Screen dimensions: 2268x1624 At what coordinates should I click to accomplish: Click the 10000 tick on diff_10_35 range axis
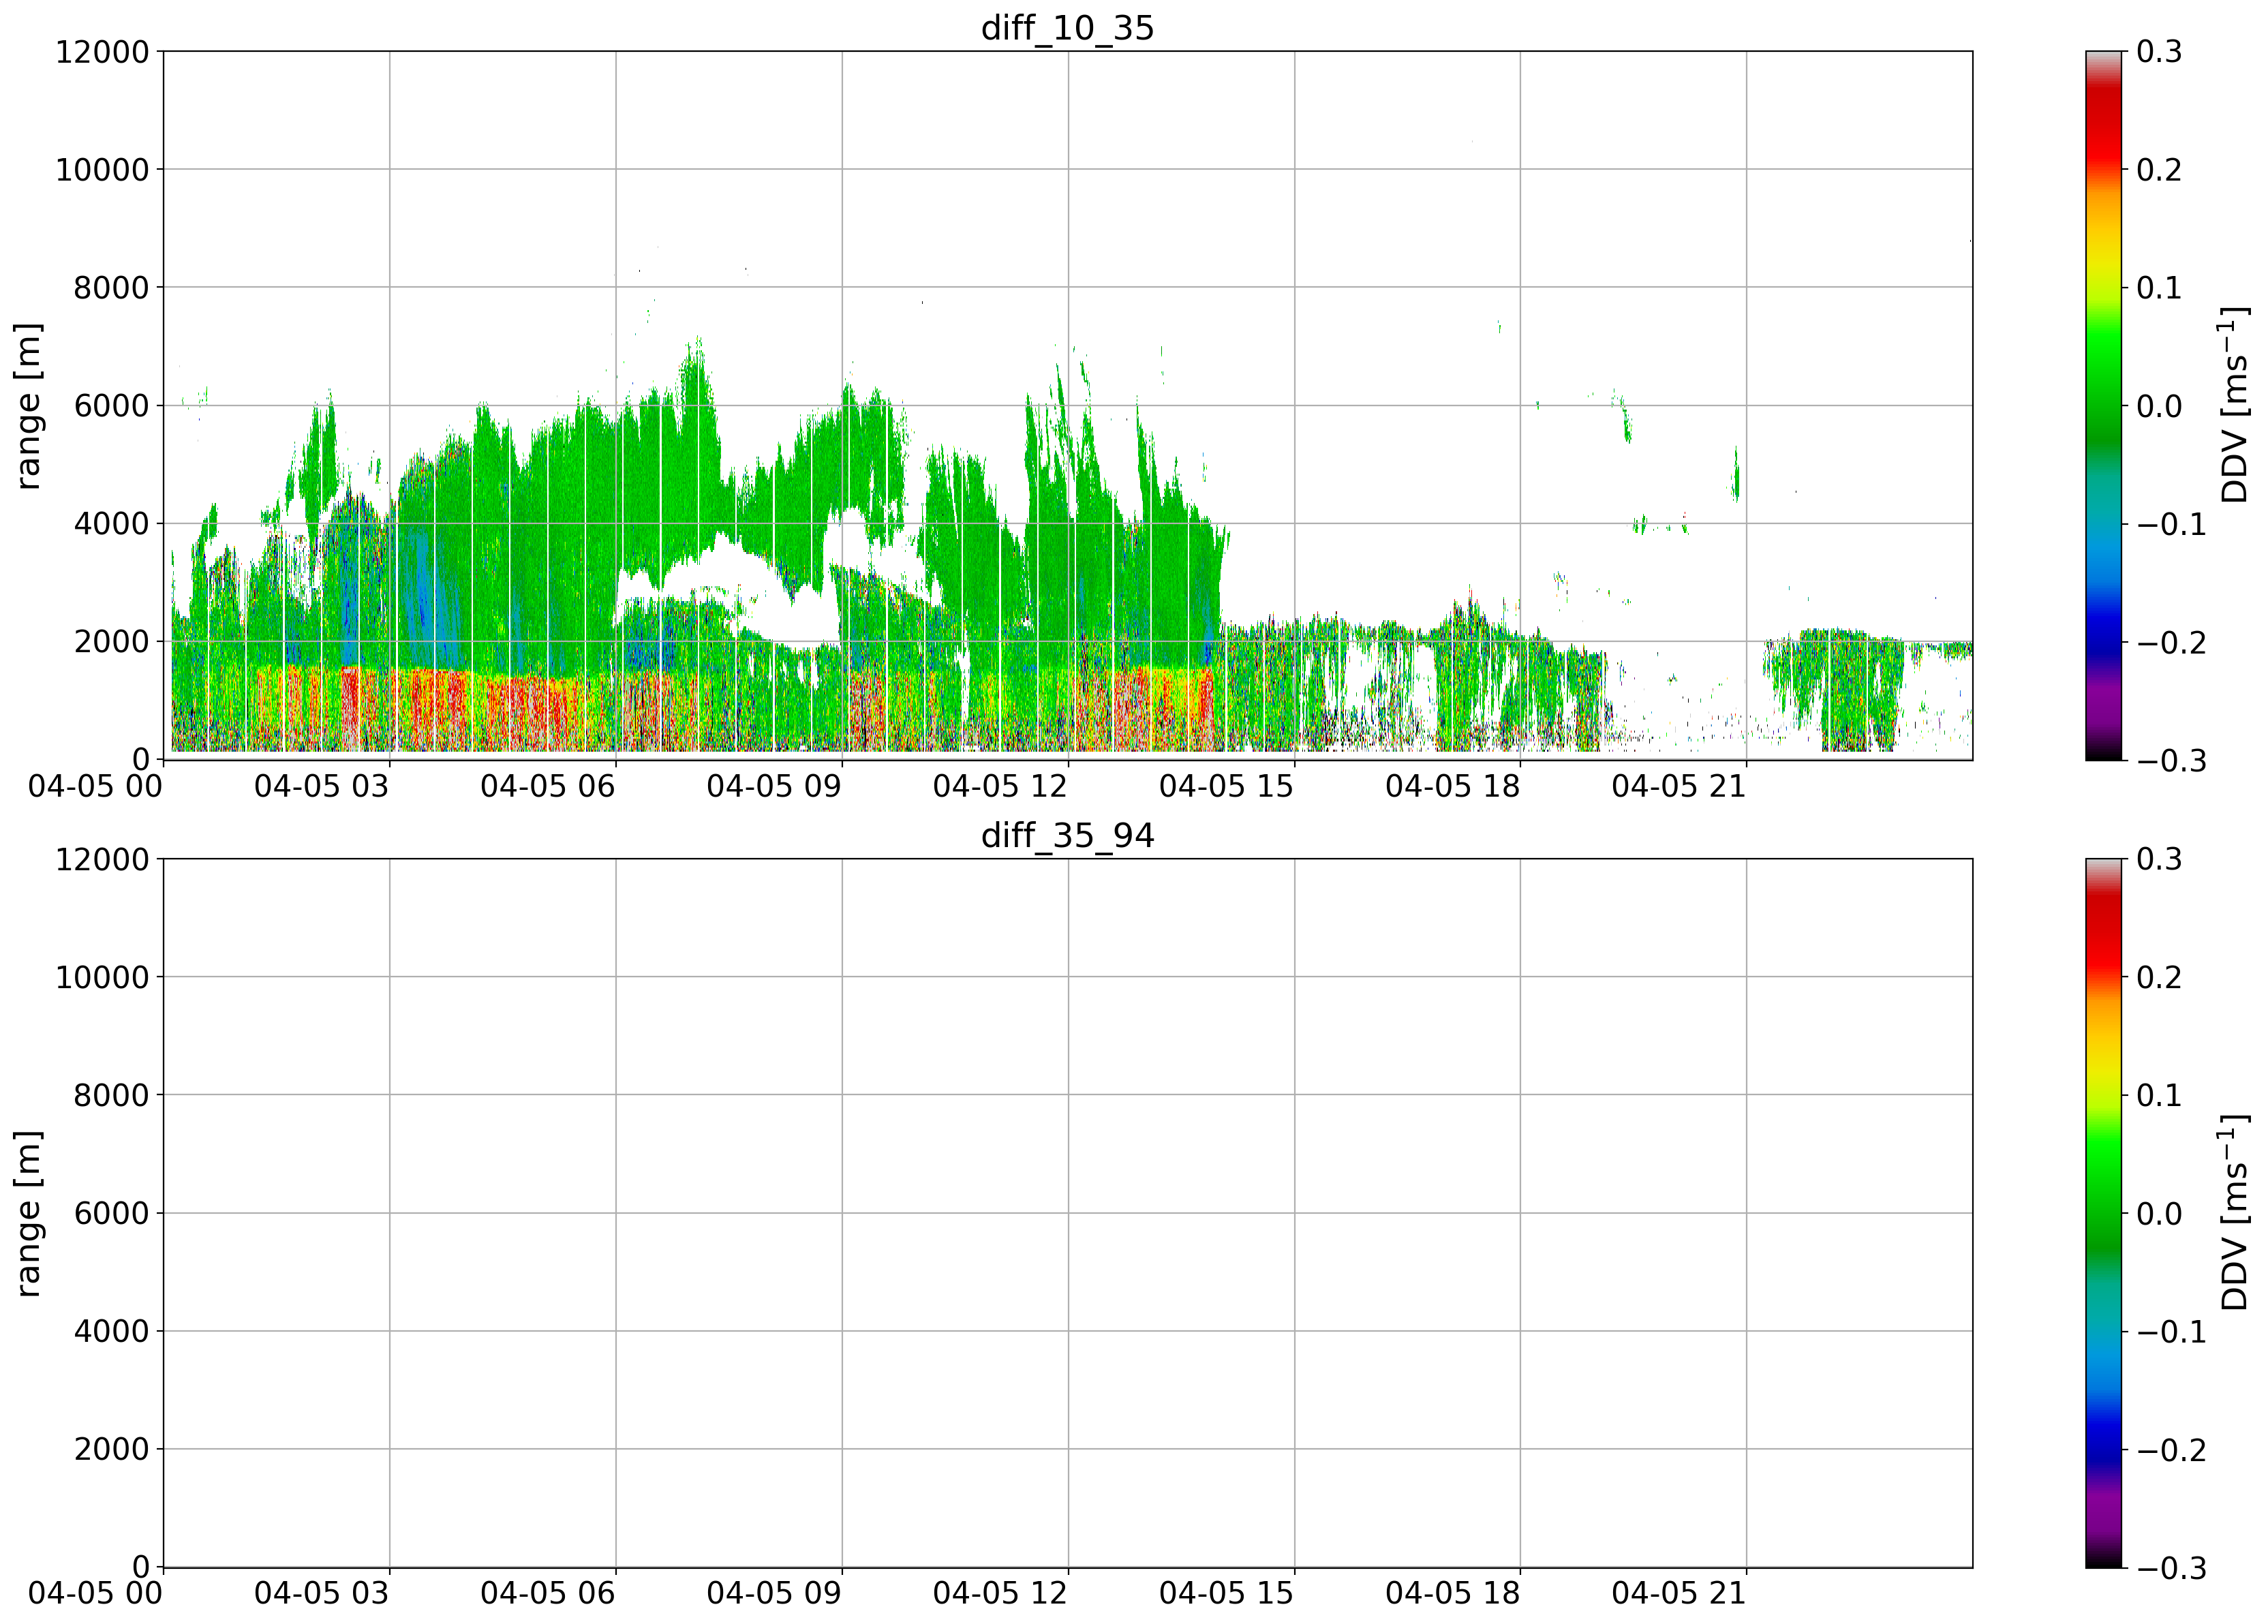tap(102, 170)
